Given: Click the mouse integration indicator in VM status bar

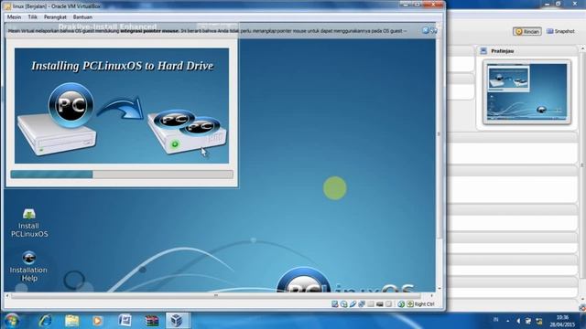Looking at the screenshot, I should coord(401,304).
